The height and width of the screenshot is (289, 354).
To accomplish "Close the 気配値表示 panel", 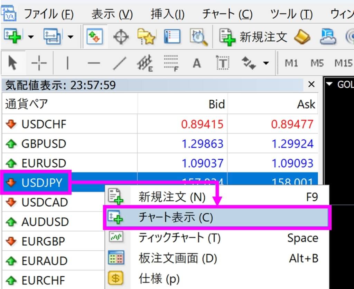I will tap(311, 84).
